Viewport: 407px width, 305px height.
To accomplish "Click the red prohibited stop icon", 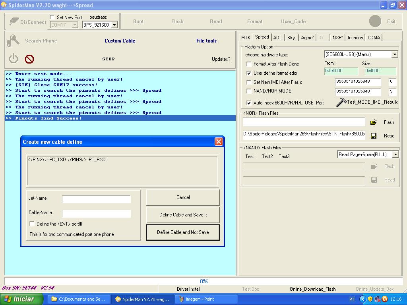I will click(x=29, y=59).
